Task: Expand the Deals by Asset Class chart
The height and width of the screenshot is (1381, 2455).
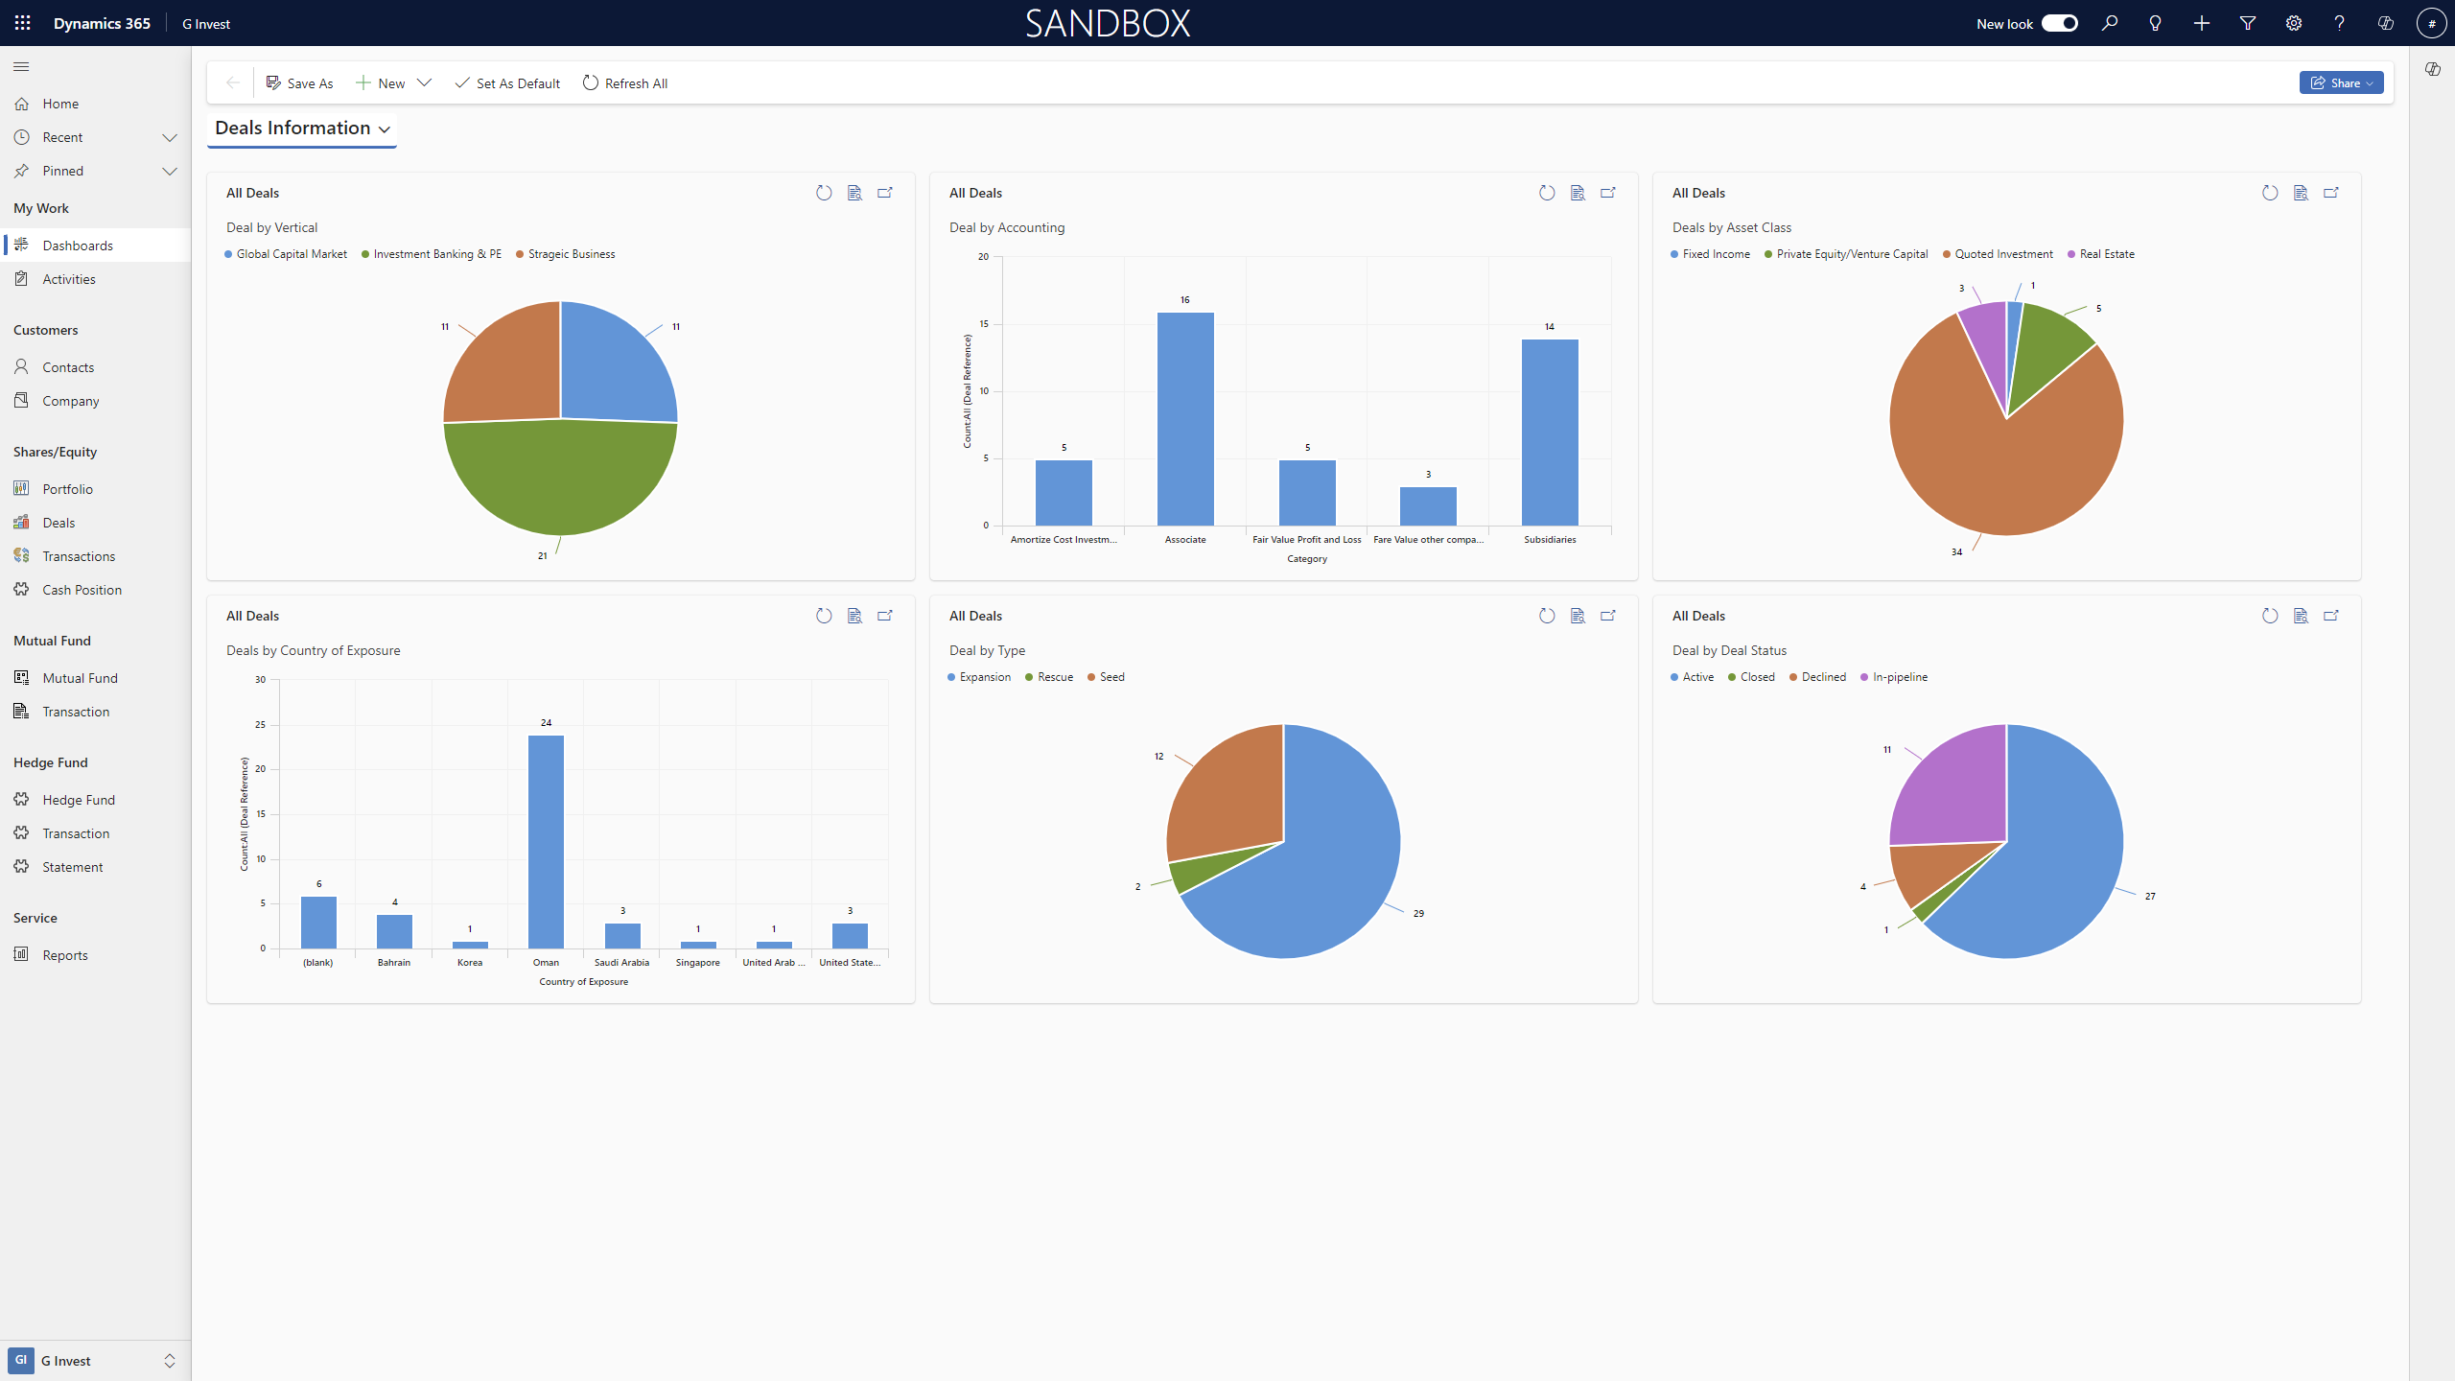Action: [2331, 193]
